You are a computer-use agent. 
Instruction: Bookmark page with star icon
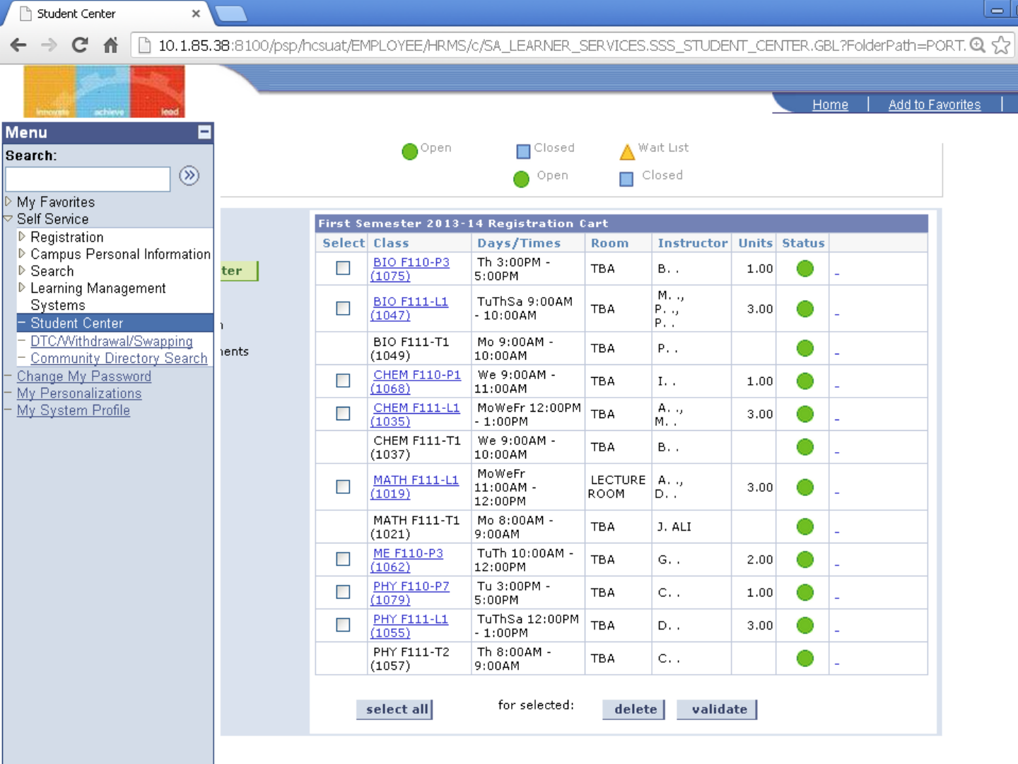1001,45
